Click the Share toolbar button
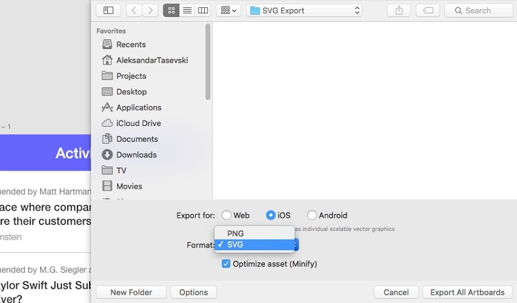Viewport: 517px width, 303px height. click(x=399, y=10)
